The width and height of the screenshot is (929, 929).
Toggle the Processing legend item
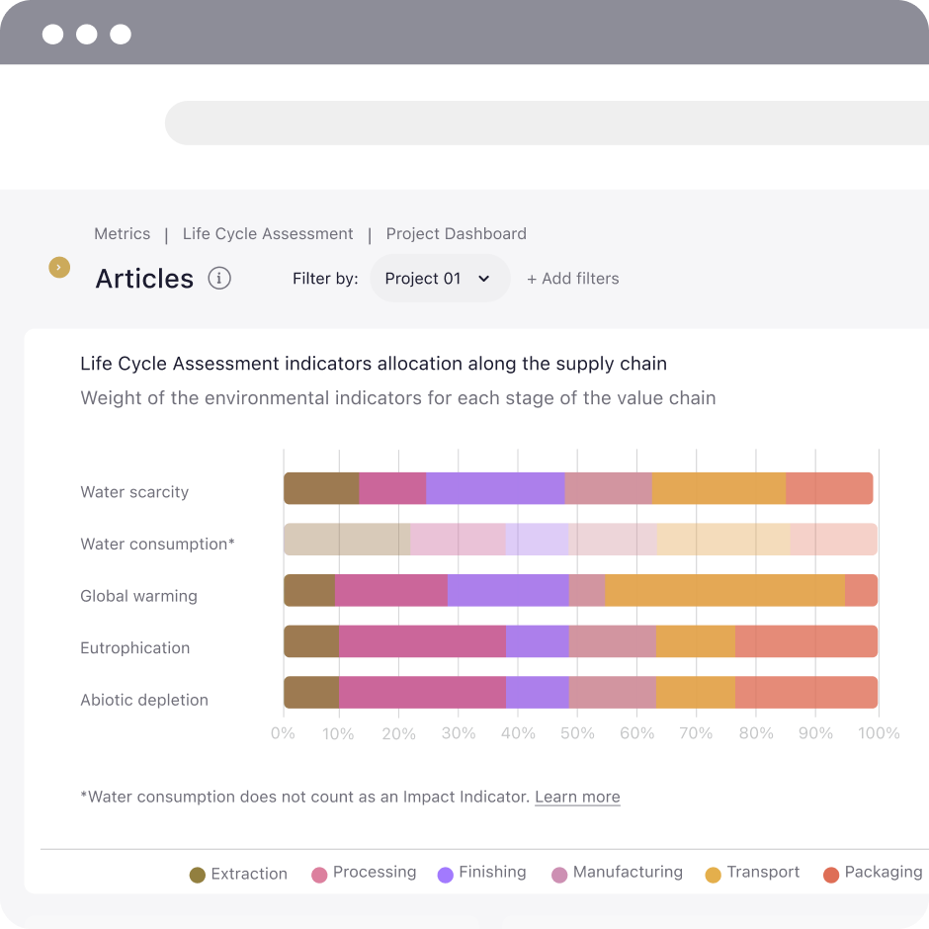(364, 873)
